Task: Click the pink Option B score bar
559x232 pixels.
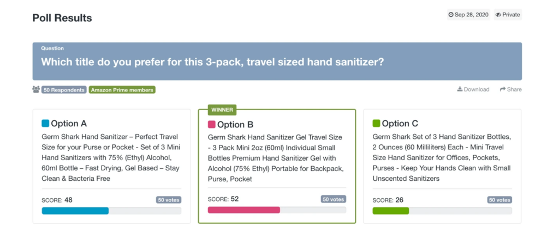Action: pos(244,210)
